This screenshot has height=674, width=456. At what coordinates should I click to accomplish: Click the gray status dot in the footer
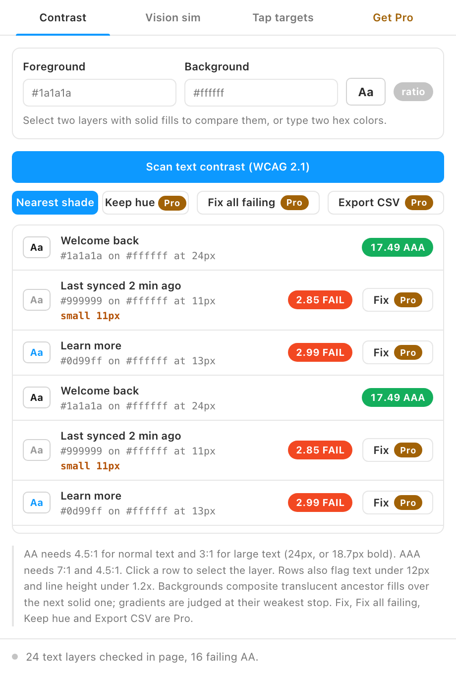15,657
